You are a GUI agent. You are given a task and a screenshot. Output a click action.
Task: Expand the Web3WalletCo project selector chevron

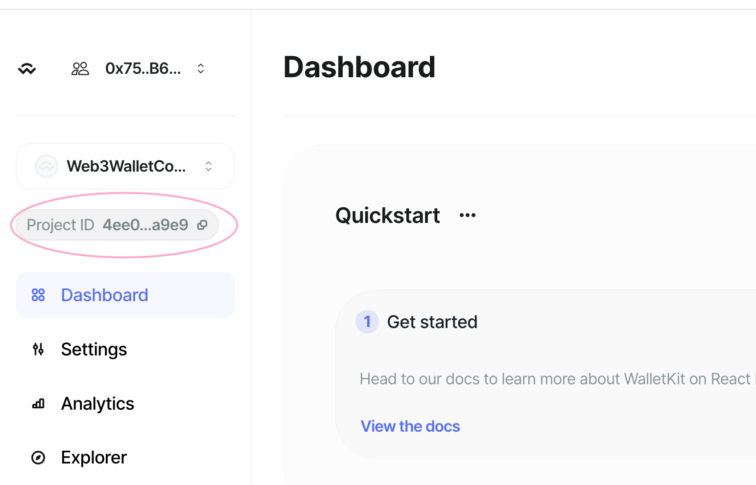(x=209, y=166)
